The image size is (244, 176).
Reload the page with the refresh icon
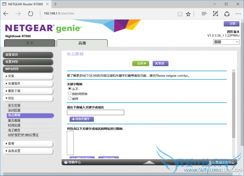pos(30,14)
